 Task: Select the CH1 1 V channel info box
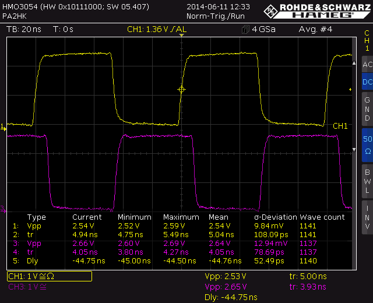[49, 276]
